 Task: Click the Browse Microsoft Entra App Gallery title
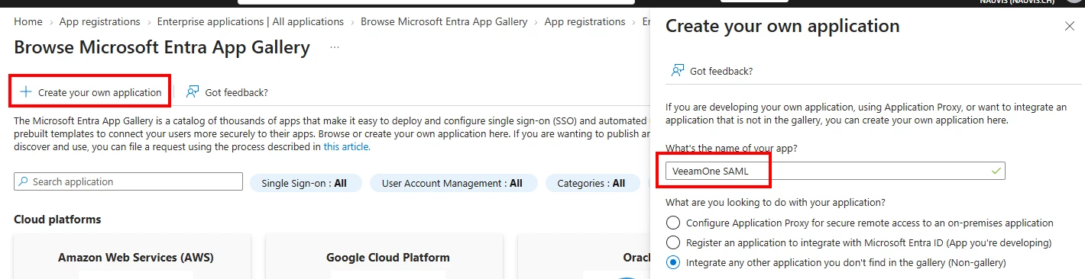(x=162, y=48)
